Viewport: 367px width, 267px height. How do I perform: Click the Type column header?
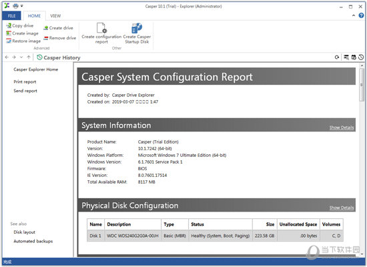pyautogui.click(x=175, y=224)
